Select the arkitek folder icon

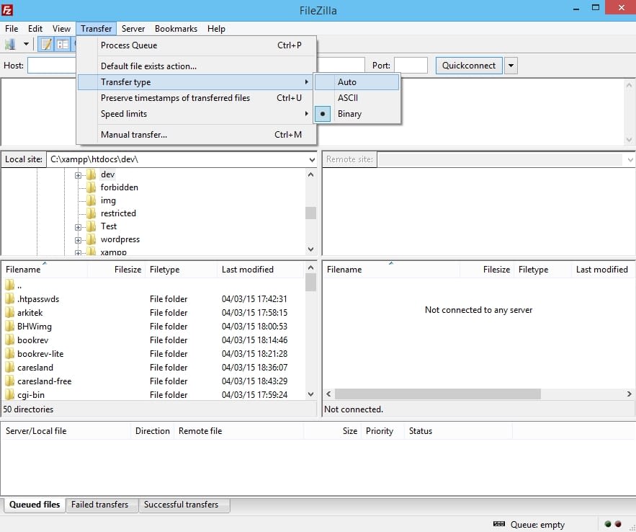coord(10,313)
